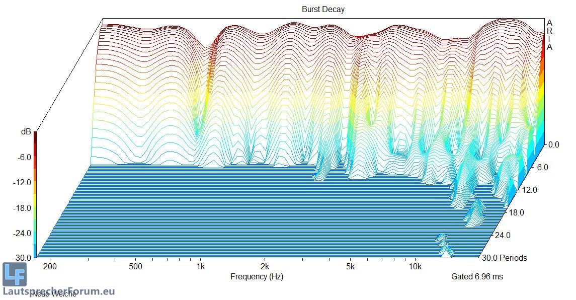The image size is (576, 300).
Task: Click the dB axis unit label
Action: 26,132
